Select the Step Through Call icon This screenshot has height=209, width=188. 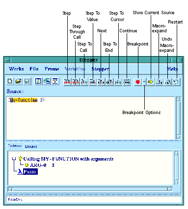76,82
